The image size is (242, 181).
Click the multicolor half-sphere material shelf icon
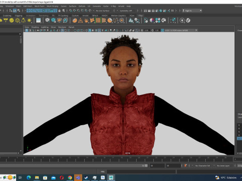point(152,21)
